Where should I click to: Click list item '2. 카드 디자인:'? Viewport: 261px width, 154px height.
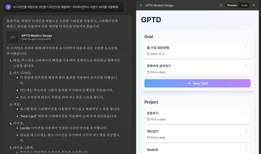coord(20,73)
